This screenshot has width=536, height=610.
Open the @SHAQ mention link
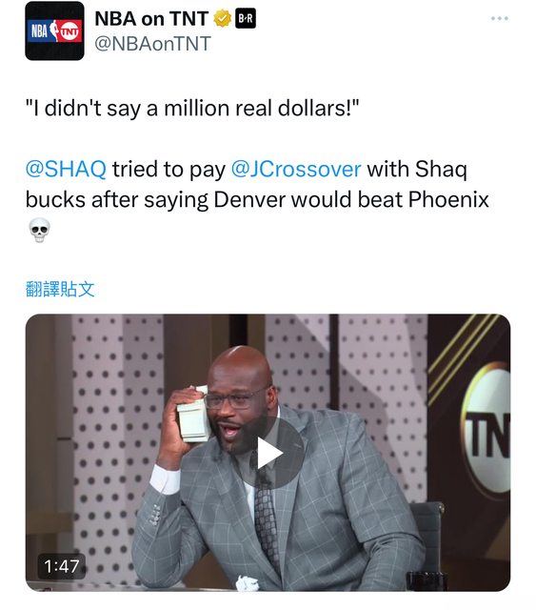[x=66, y=170]
